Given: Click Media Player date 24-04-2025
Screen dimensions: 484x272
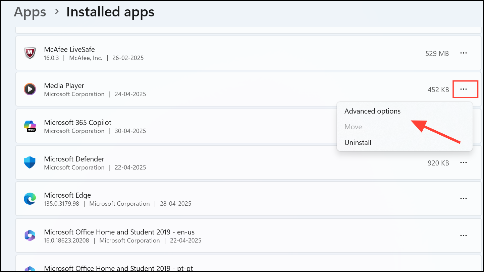Looking at the screenshot, I should pos(130,94).
